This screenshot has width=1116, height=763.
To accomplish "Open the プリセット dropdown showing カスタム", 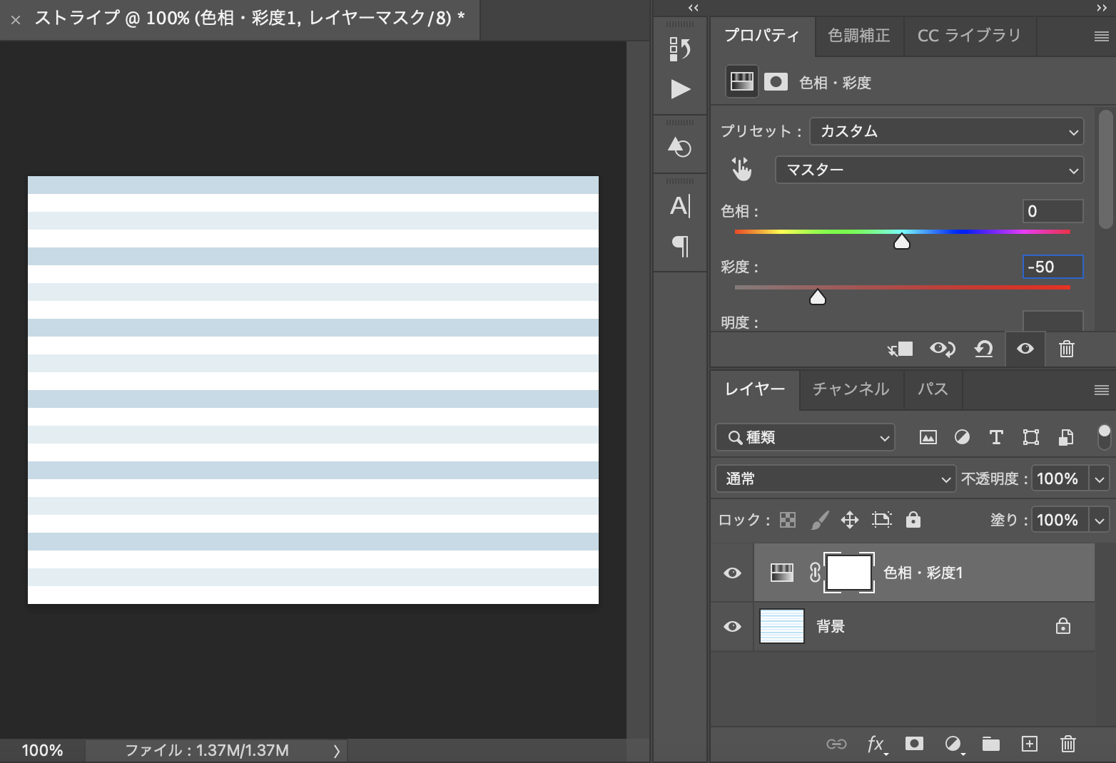I will click(x=947, y=131).
